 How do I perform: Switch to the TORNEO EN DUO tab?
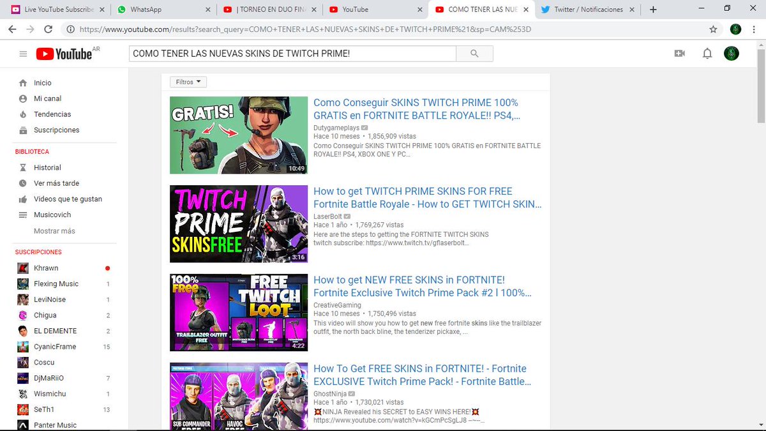pos(269,10)
